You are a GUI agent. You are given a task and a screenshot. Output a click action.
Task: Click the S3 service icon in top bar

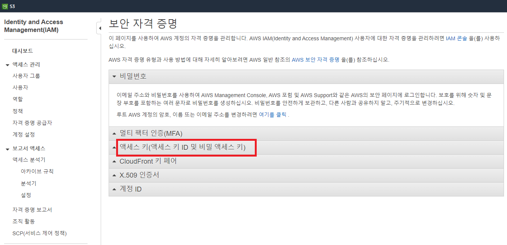pos(5,6)
